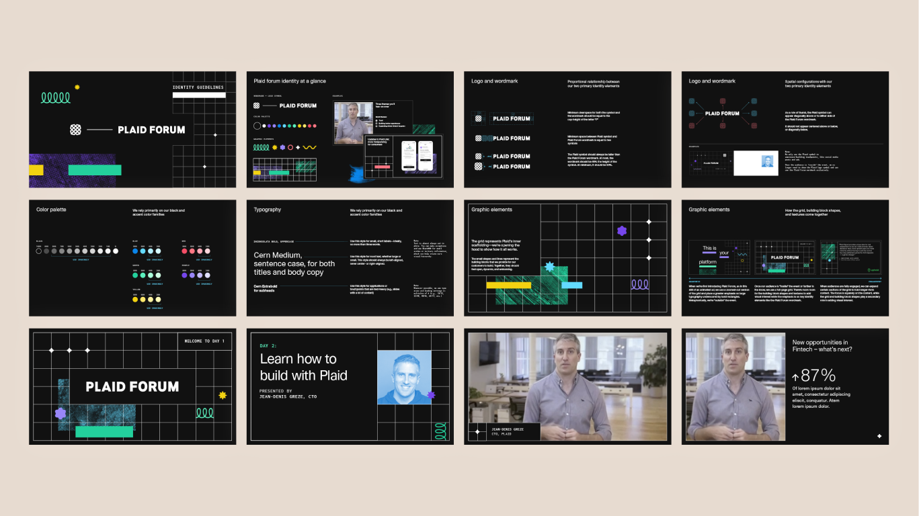This screenshot has height=516, width=919.
Task: Click the purple flower shape on the large grid slide
Action: 622,231
